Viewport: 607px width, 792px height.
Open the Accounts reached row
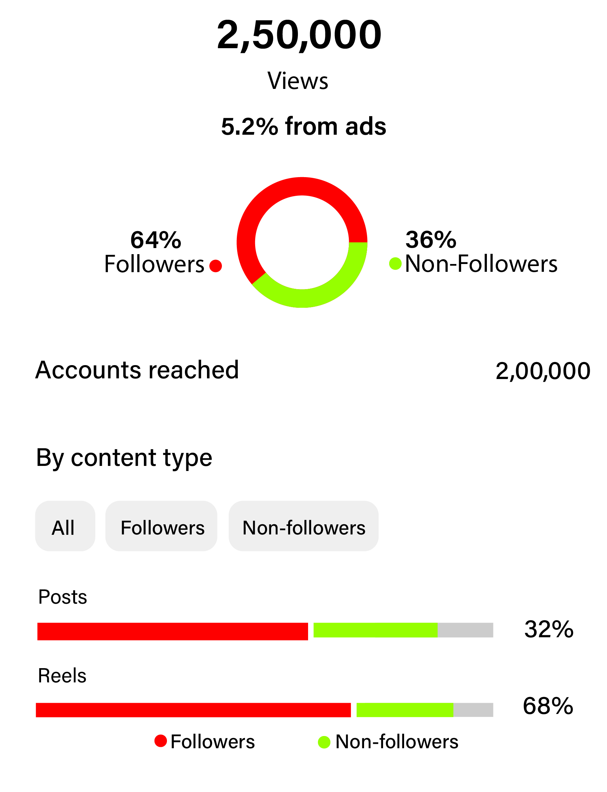point(137,370)
